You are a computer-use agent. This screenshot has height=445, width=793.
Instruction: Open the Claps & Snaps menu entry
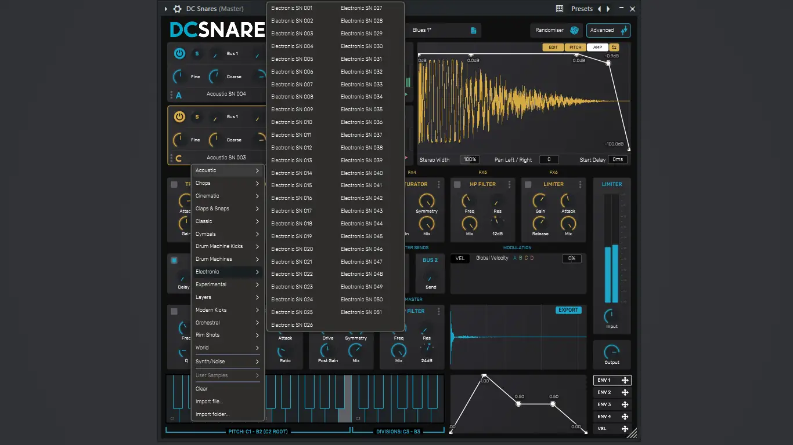(x=228, y=209)
